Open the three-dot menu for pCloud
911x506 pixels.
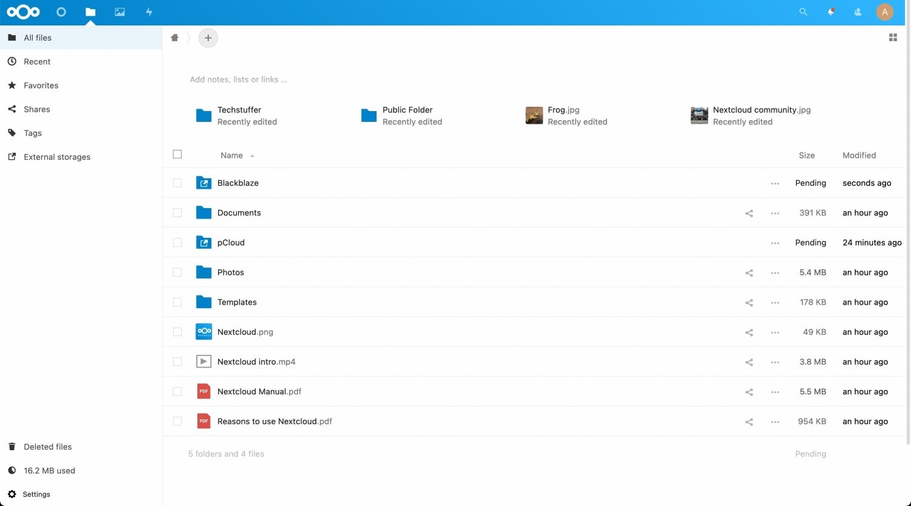[x=775, y=243]
